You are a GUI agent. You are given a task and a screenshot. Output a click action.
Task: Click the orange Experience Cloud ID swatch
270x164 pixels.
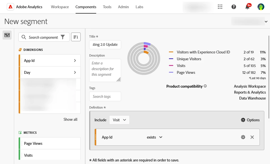tap(171, 52)
